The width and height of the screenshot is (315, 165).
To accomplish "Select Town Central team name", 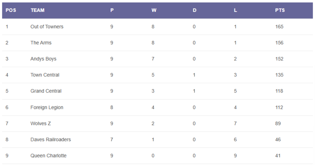I will pyautogui.click(x=45, y=75).
